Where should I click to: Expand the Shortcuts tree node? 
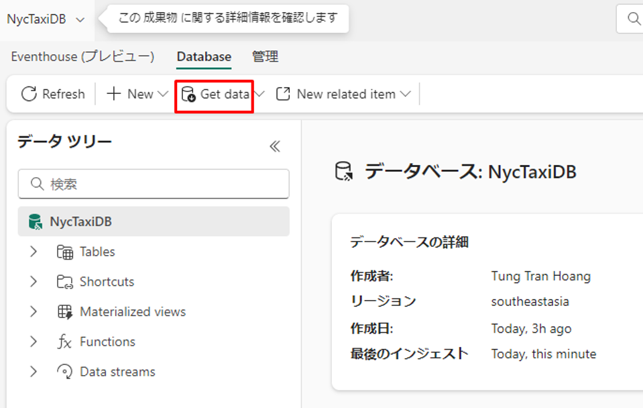34,282
